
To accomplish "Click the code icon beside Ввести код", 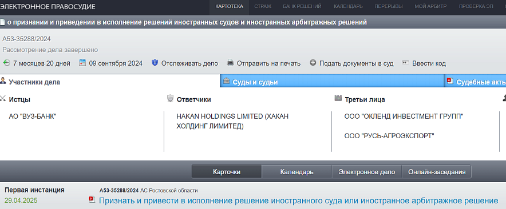I will [x=406, y=63].
